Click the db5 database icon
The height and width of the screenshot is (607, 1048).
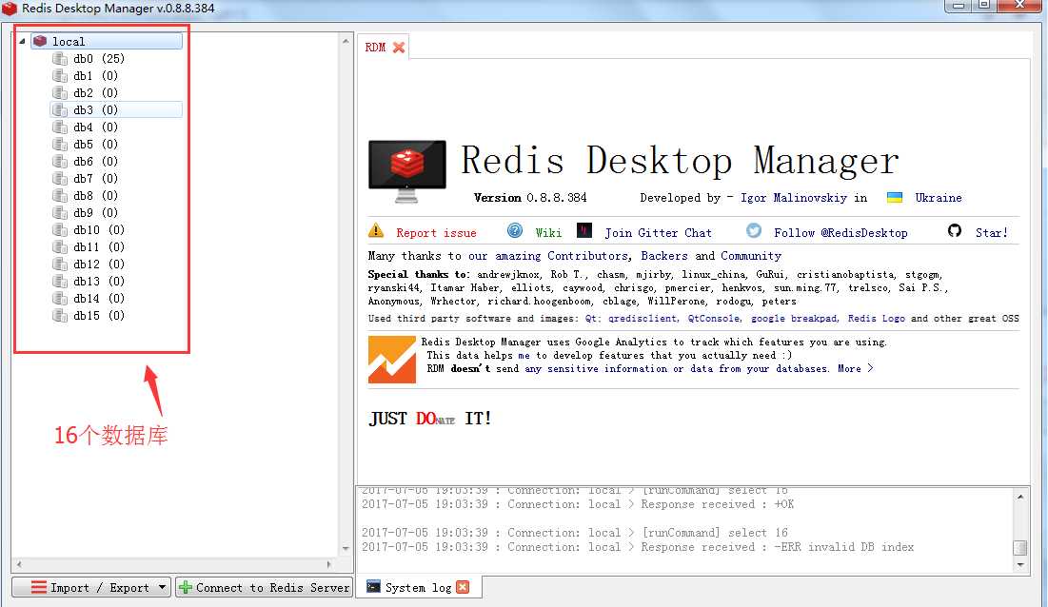coord(60,145)
